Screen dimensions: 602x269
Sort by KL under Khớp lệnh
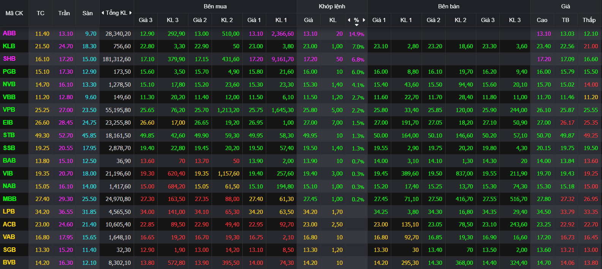click(333, 20)
